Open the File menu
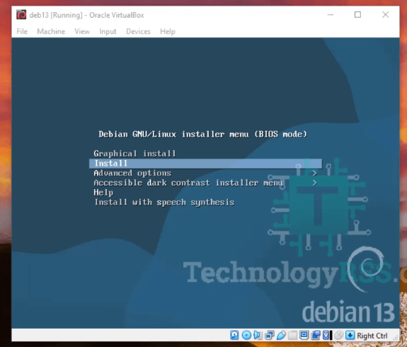The height and width of the screenshot is (347, 407). 22,31
